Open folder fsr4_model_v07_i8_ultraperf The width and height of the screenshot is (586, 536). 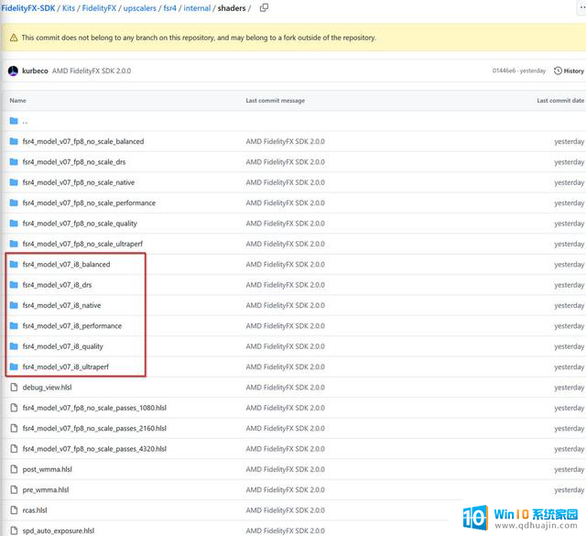(x=65, y=366)
